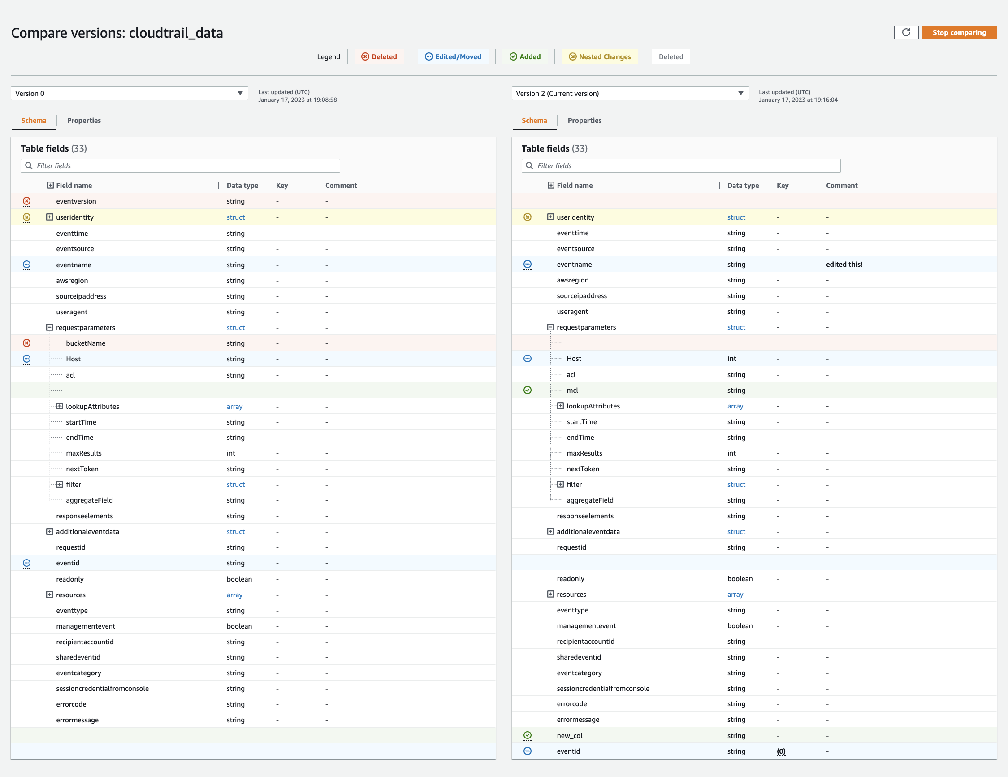Click the edited eventname row icon
Image resolution: width=1008 pixels, height=777 pixels.
528,264
